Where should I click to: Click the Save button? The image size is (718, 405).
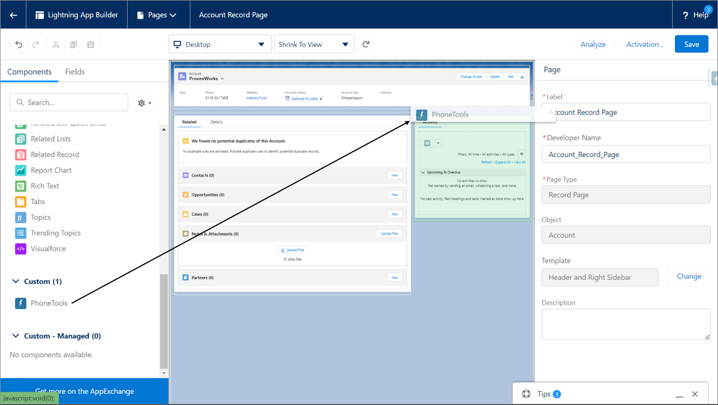coord(692,44)
